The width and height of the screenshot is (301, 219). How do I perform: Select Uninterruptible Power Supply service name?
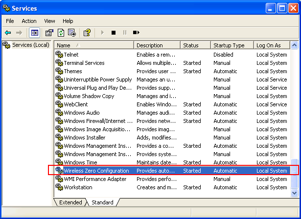tap(98, 80)
